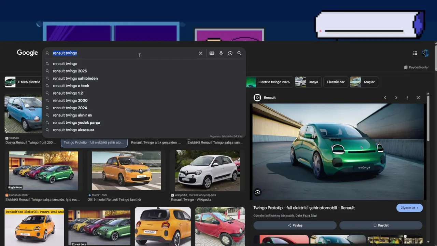
Task: Open search by image camera icon
Action: (230, 53)
